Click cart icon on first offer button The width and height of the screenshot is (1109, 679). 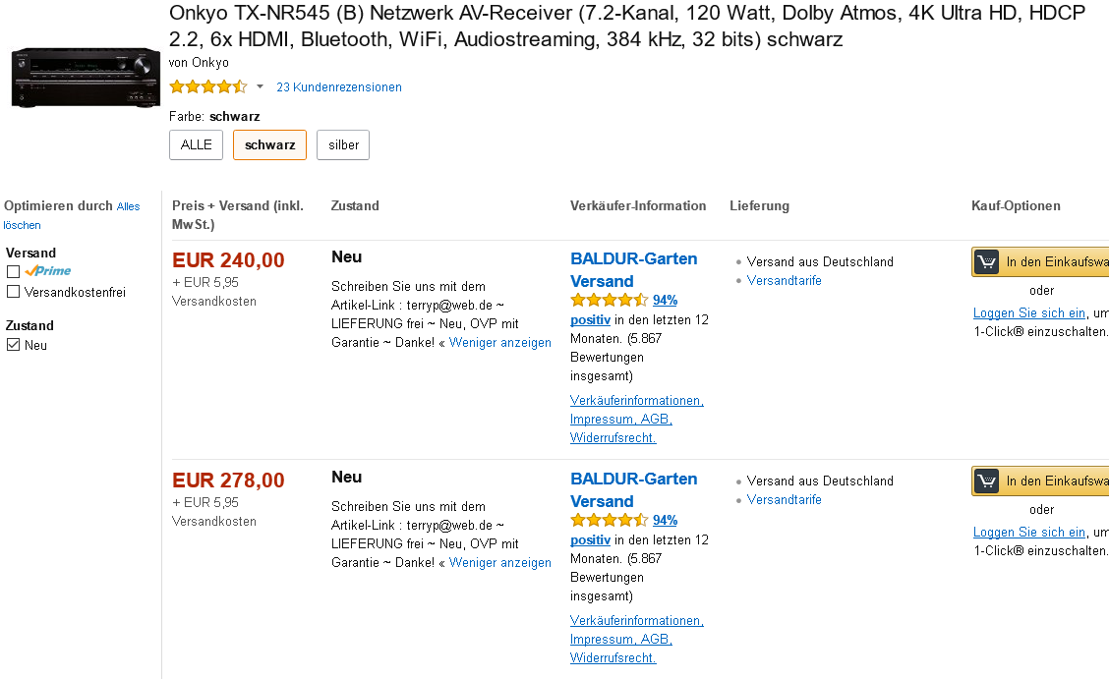point(986,262)
